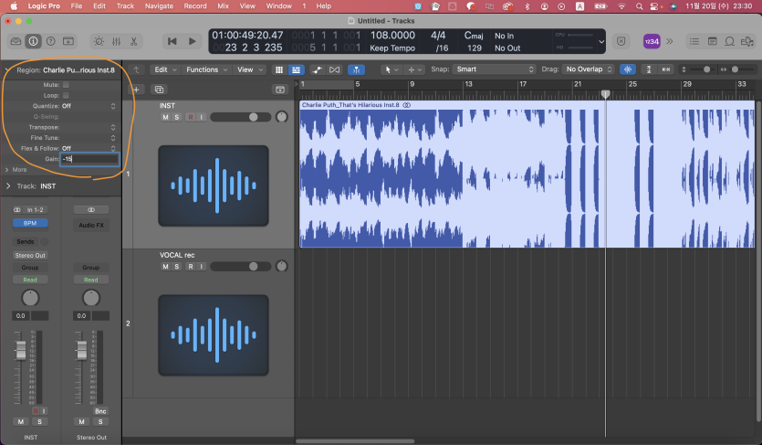Open the Navigate menu in menu bar
The height and width of the screenshot is (445, 762).
tap(158, 5)
